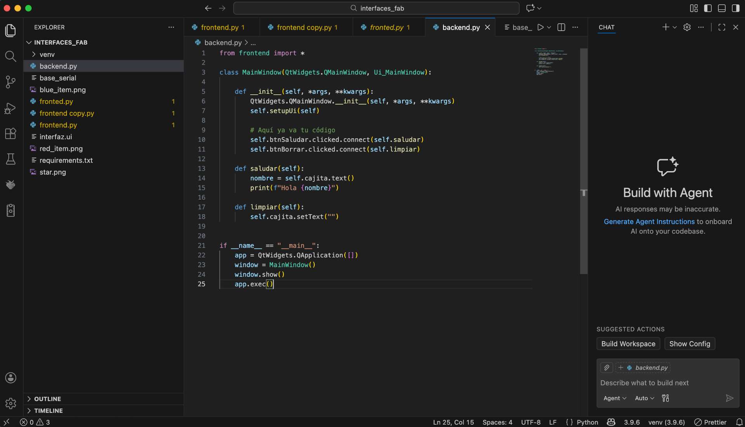This screenshot has width=745, height=427.
Task: Configure chat tools icon
Action: point(665,398)
